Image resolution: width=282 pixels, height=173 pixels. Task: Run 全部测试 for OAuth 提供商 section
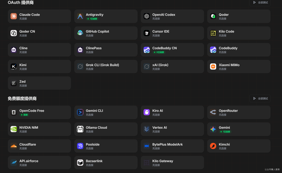[260, 3]
